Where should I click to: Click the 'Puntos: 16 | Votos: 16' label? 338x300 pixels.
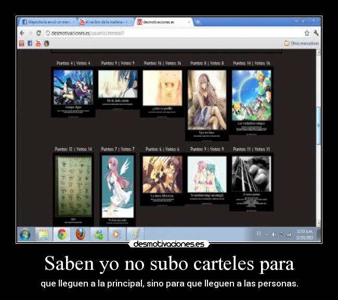pos(162,63)
